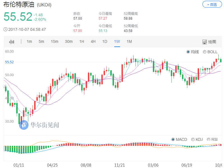Choose the 4H timeframe tab

93,41
